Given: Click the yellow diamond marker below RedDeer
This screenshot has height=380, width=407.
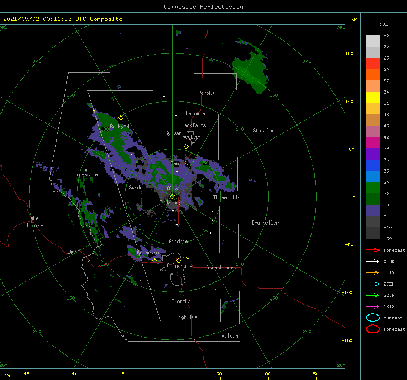Looking at the screenshot, I should tap(186, 147).
